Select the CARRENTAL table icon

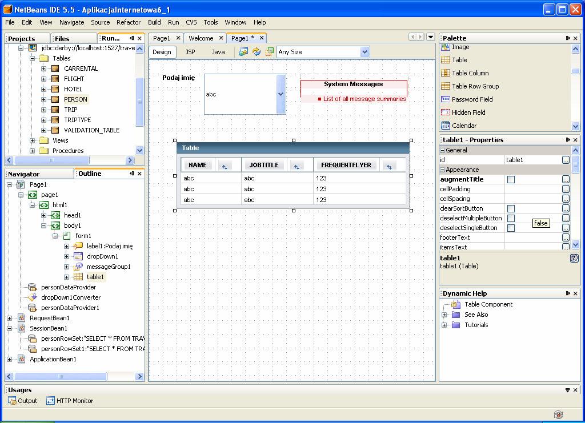coord(55,69)
